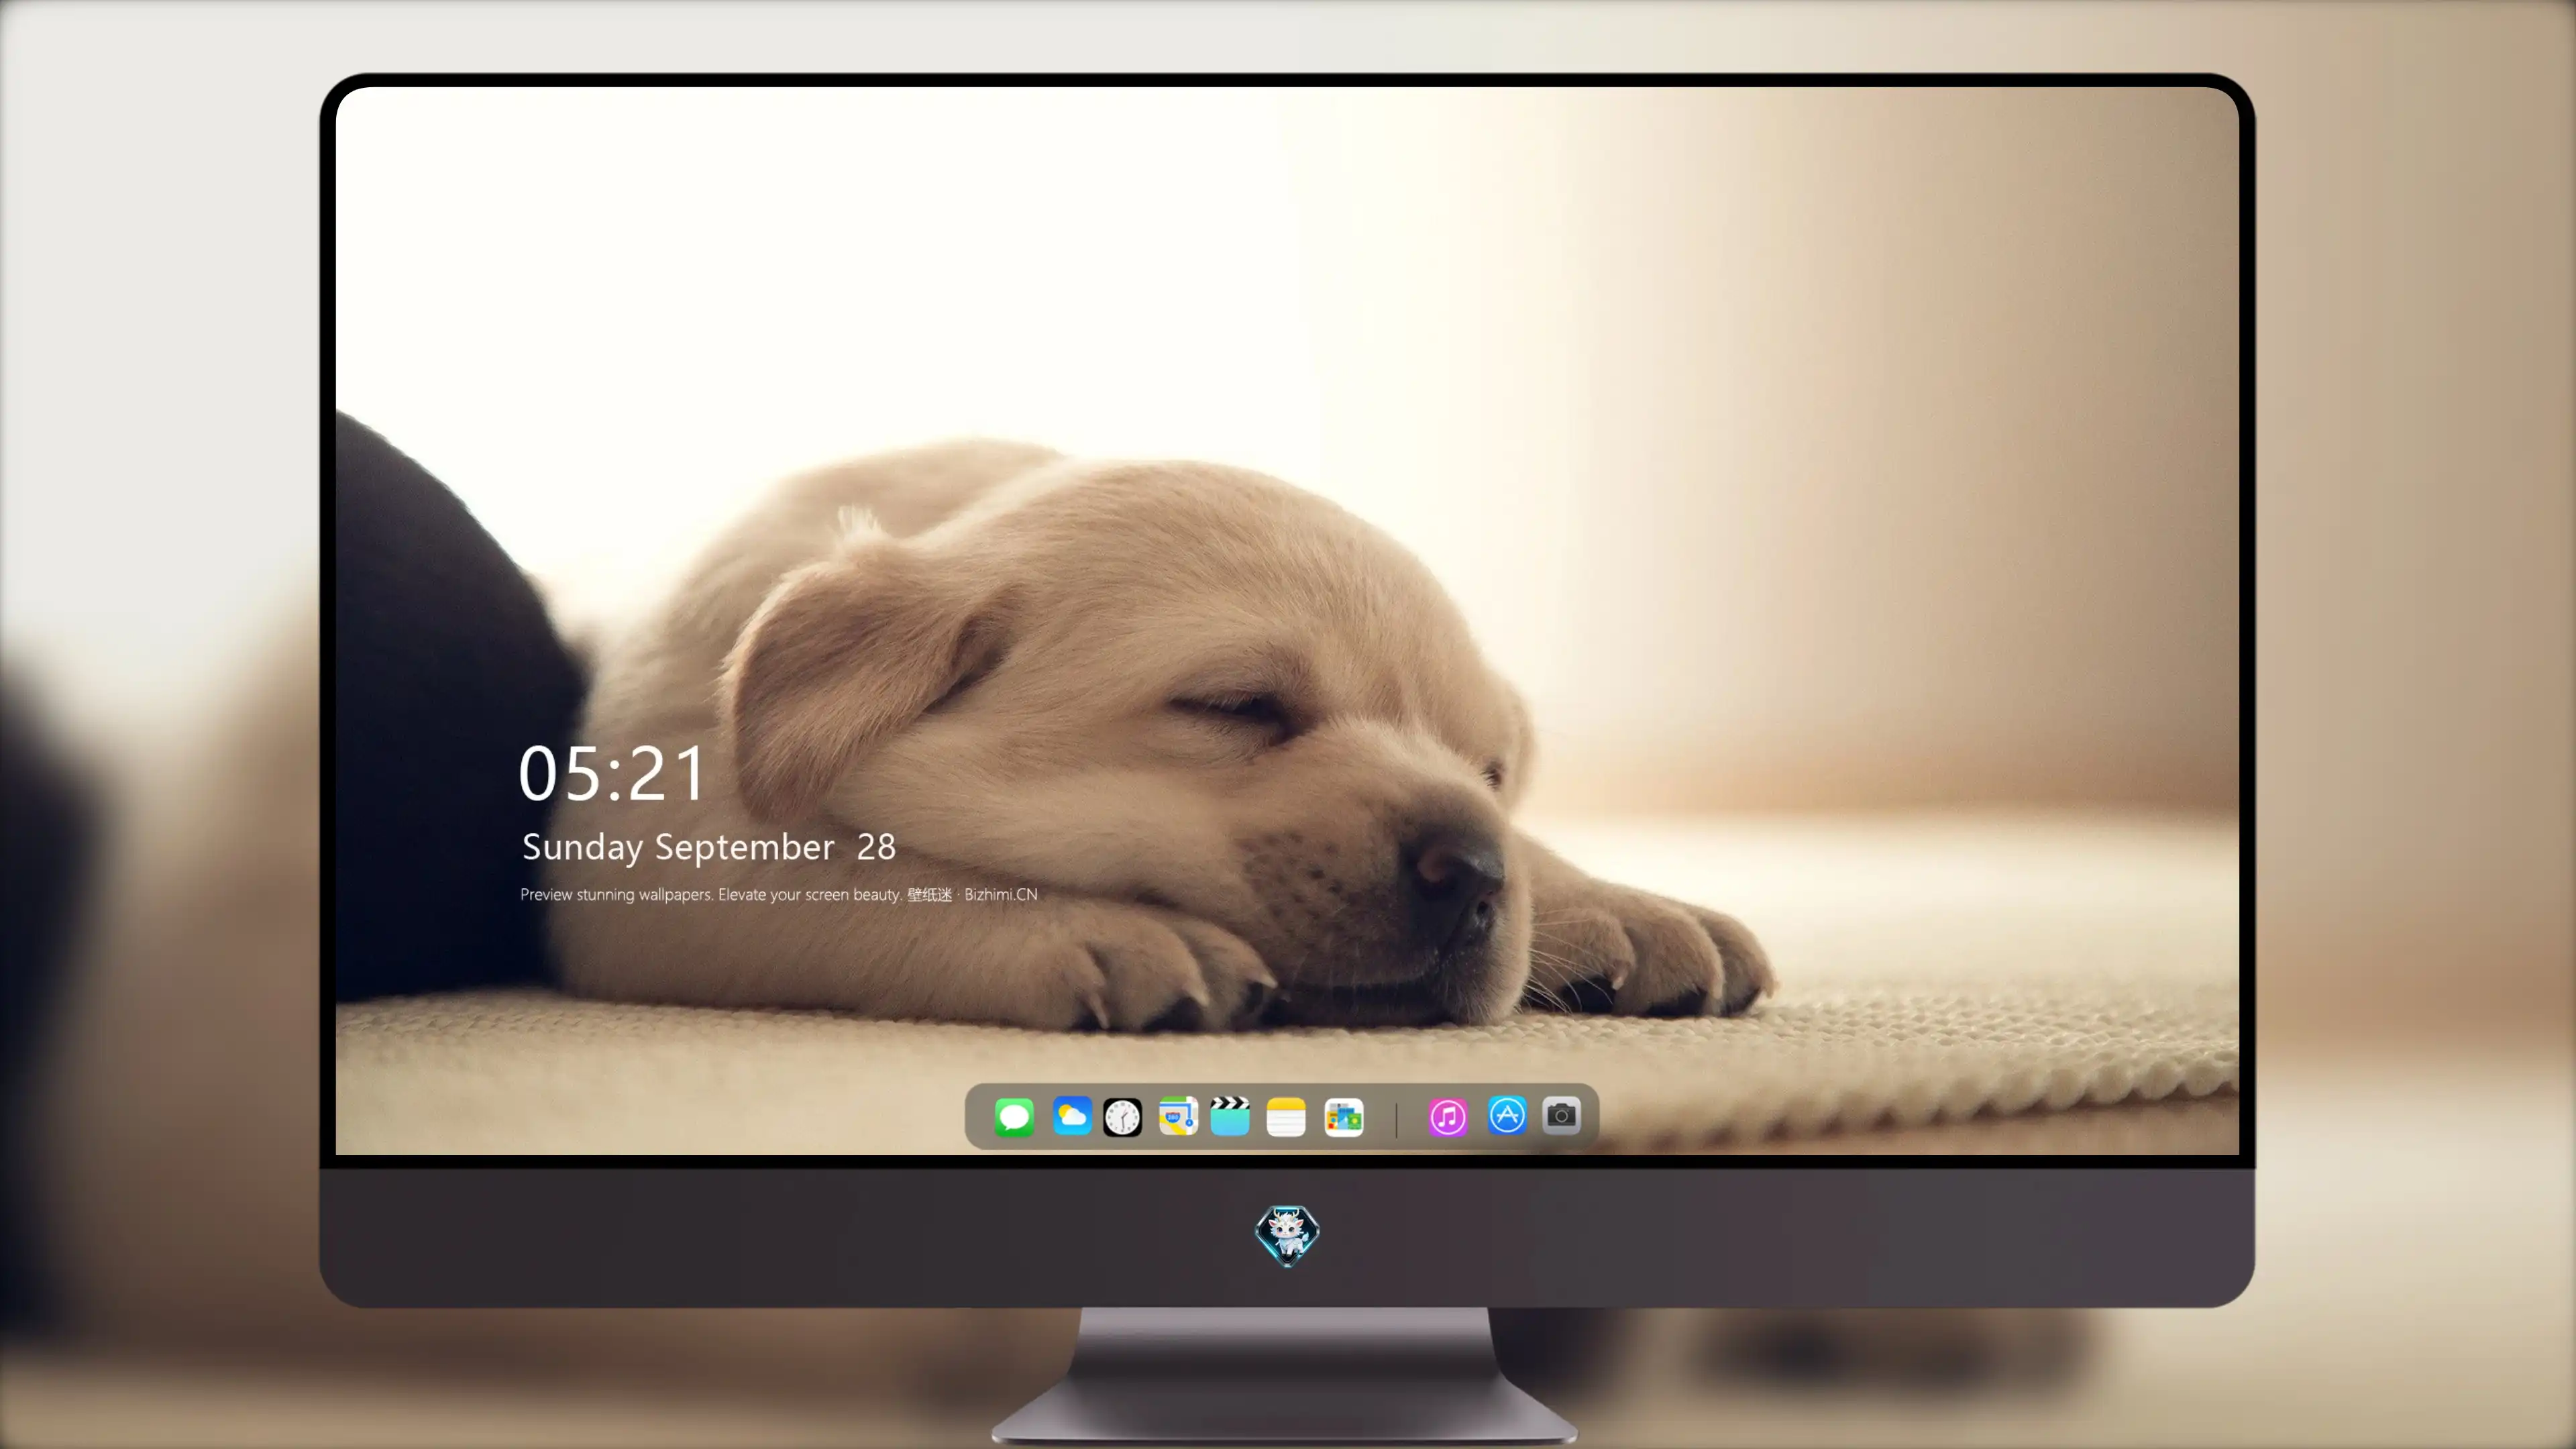The image size is (2576, 1449).
Task: Open the blue App Store icon
Action: [x=1507, y=1115]
